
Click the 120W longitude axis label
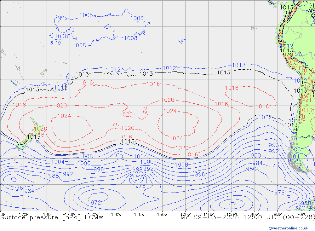186,215
